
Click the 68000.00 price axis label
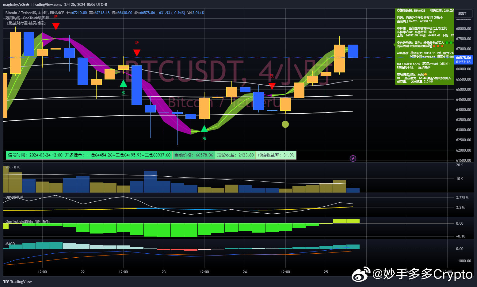464,29
